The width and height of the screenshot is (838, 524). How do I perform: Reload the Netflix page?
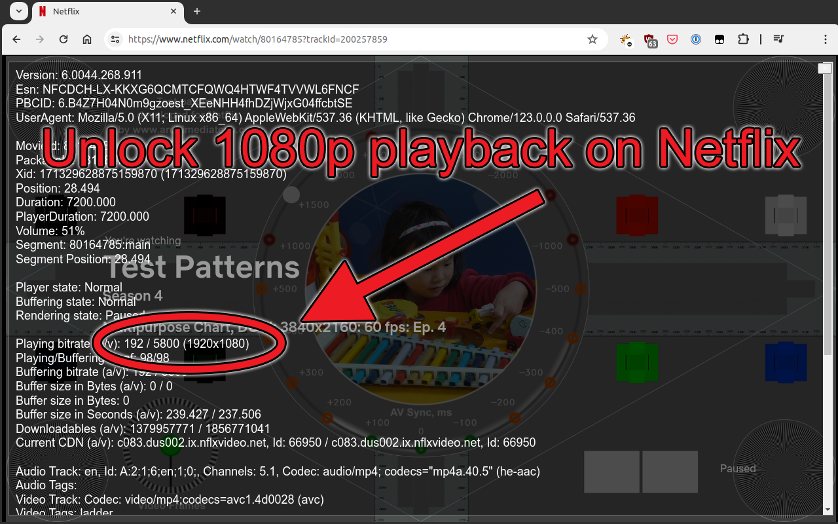pyautogui.click(x=64, y=39)
